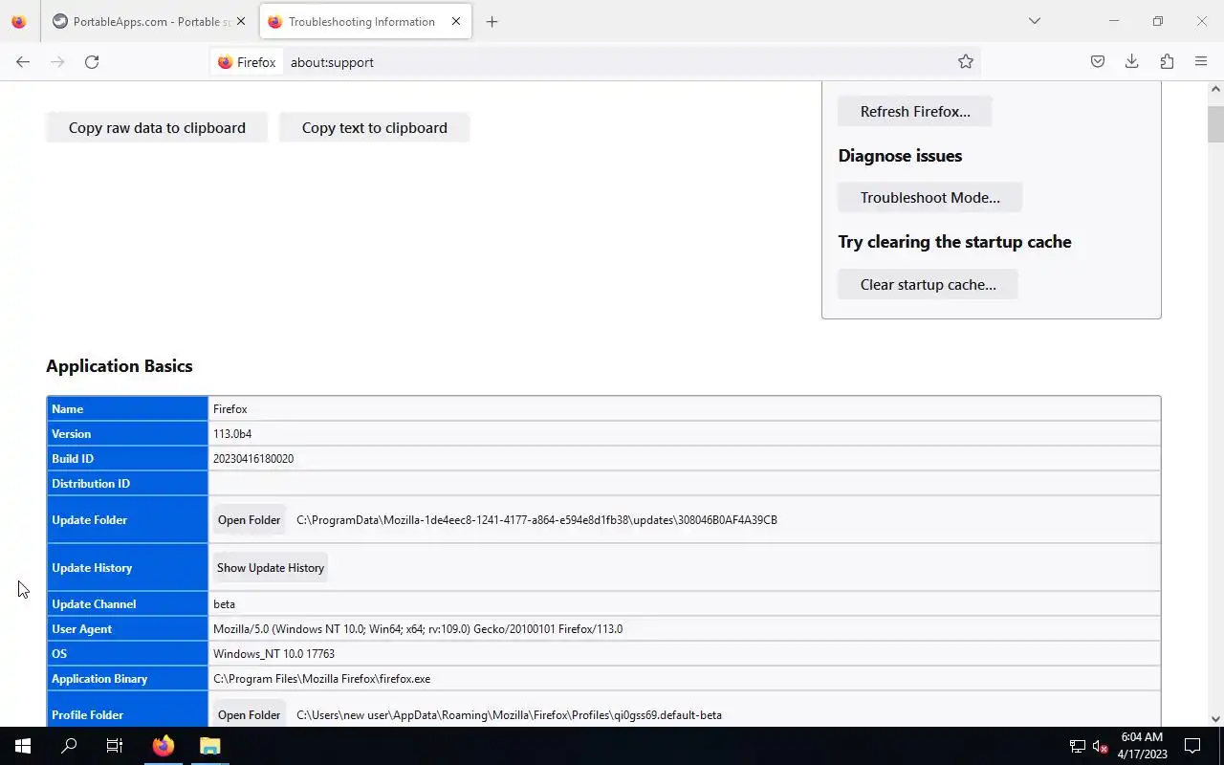Click the scrollbar down arrow
Image resolution: width=1224 pixels, height=765 pixels.
[x=1215, y=719]
